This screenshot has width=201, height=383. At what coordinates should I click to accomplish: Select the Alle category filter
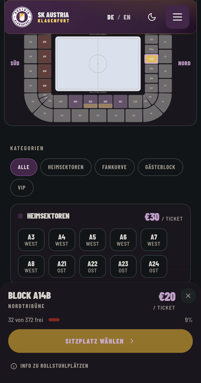(23, 167)
